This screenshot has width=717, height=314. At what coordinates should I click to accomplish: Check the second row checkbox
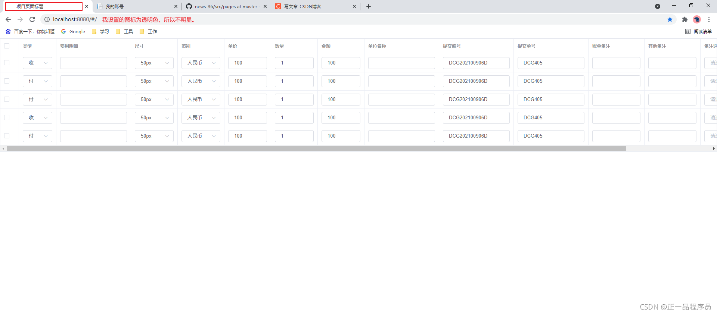click(x=7, y=81)
